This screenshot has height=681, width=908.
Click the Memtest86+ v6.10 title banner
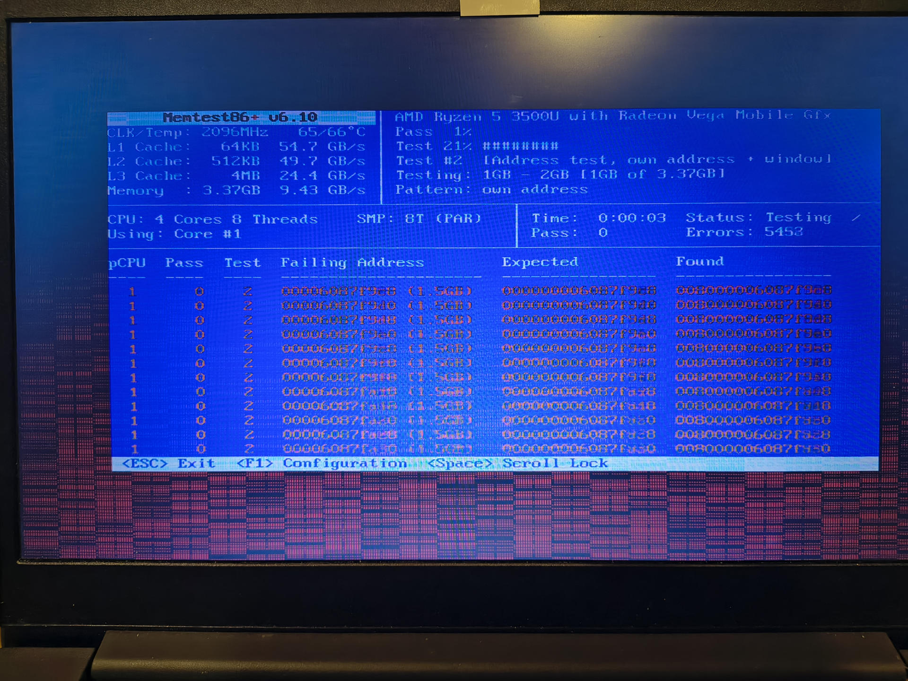tap(240, 117)
